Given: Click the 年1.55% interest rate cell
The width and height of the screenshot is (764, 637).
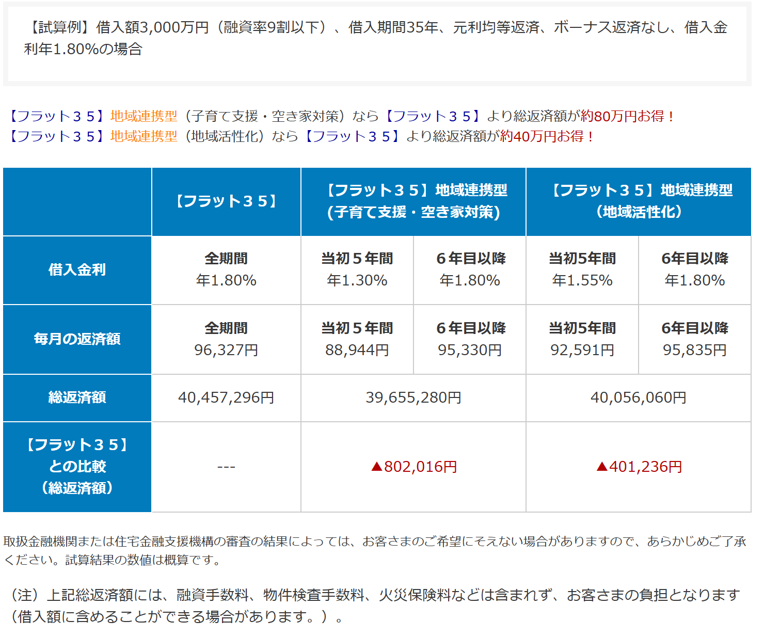Looking at the screenshot, I should tap(582, 270).
